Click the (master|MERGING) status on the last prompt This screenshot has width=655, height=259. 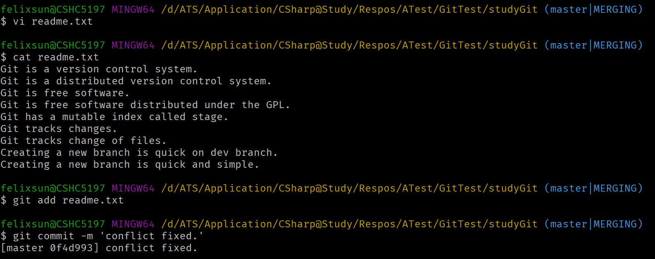pyautogui.click(x=593, y=224)
